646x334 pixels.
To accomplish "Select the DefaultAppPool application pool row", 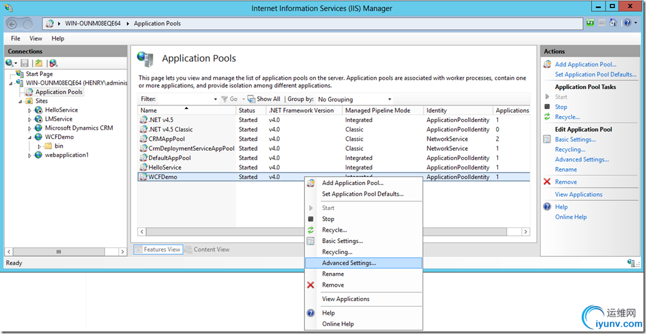I will (x=334, y=158).
